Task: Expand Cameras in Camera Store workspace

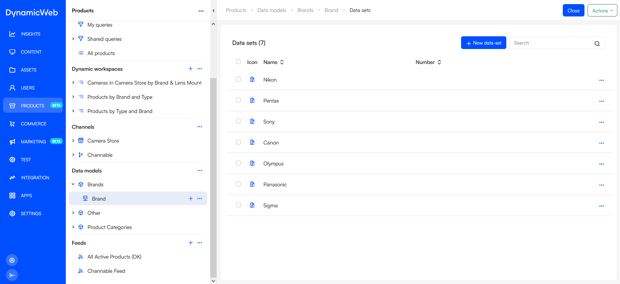Action: (73, 83)
